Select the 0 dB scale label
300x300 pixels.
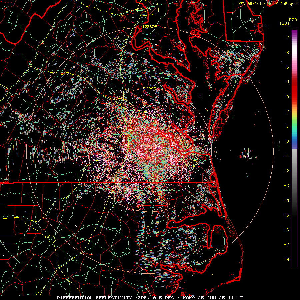pos(288,141)
